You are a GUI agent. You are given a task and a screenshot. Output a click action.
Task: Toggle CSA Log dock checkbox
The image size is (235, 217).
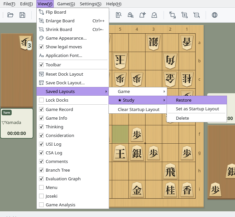(41, 153)
